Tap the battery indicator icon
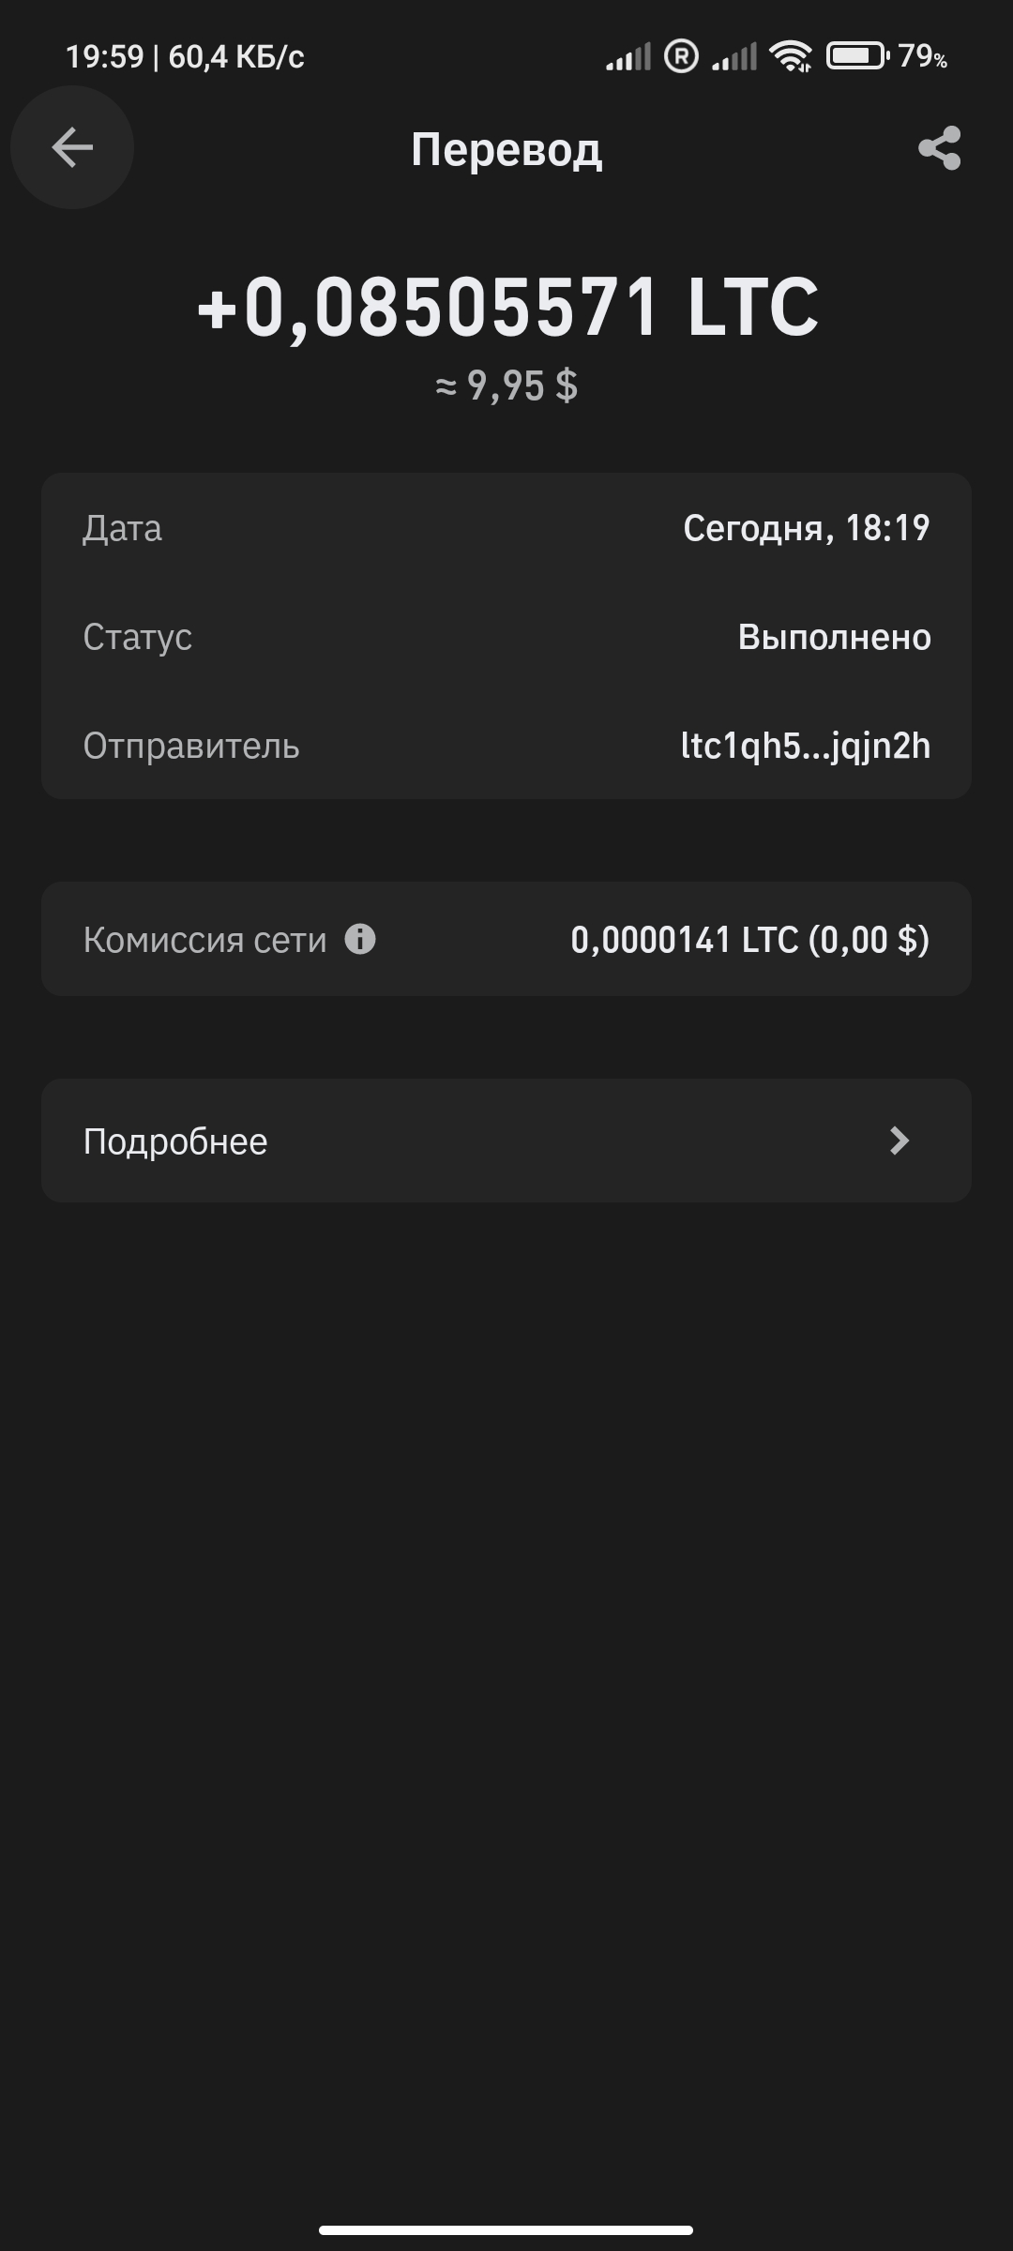 (856, 57)
